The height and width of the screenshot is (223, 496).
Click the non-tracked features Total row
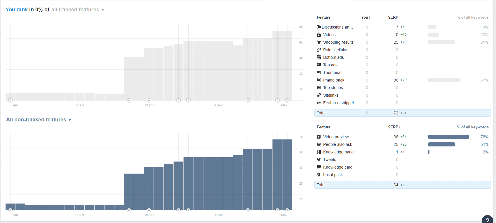[403, 185]
